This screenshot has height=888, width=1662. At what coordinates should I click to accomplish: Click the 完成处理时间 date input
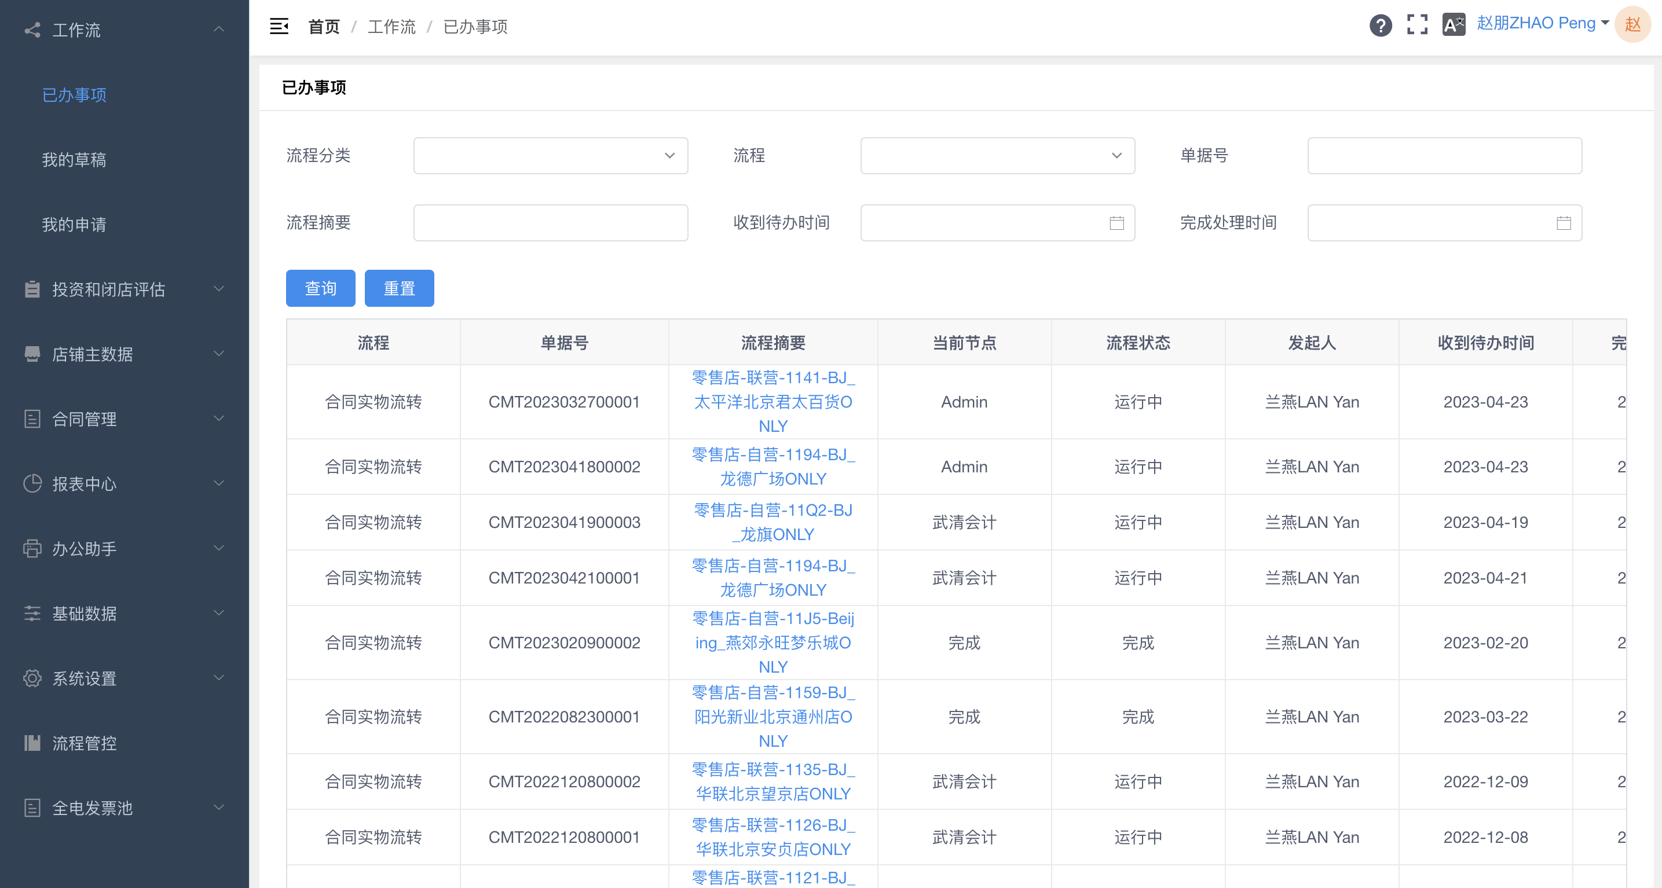pyautogui.click(x=1445, y=223)
